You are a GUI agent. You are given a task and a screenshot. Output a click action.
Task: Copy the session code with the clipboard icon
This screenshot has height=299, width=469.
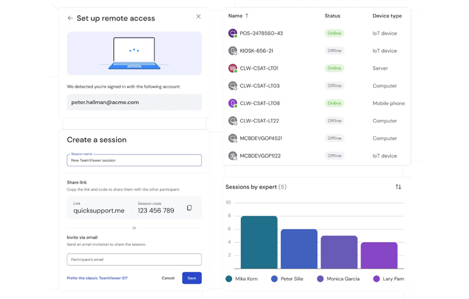coord(189,208)
